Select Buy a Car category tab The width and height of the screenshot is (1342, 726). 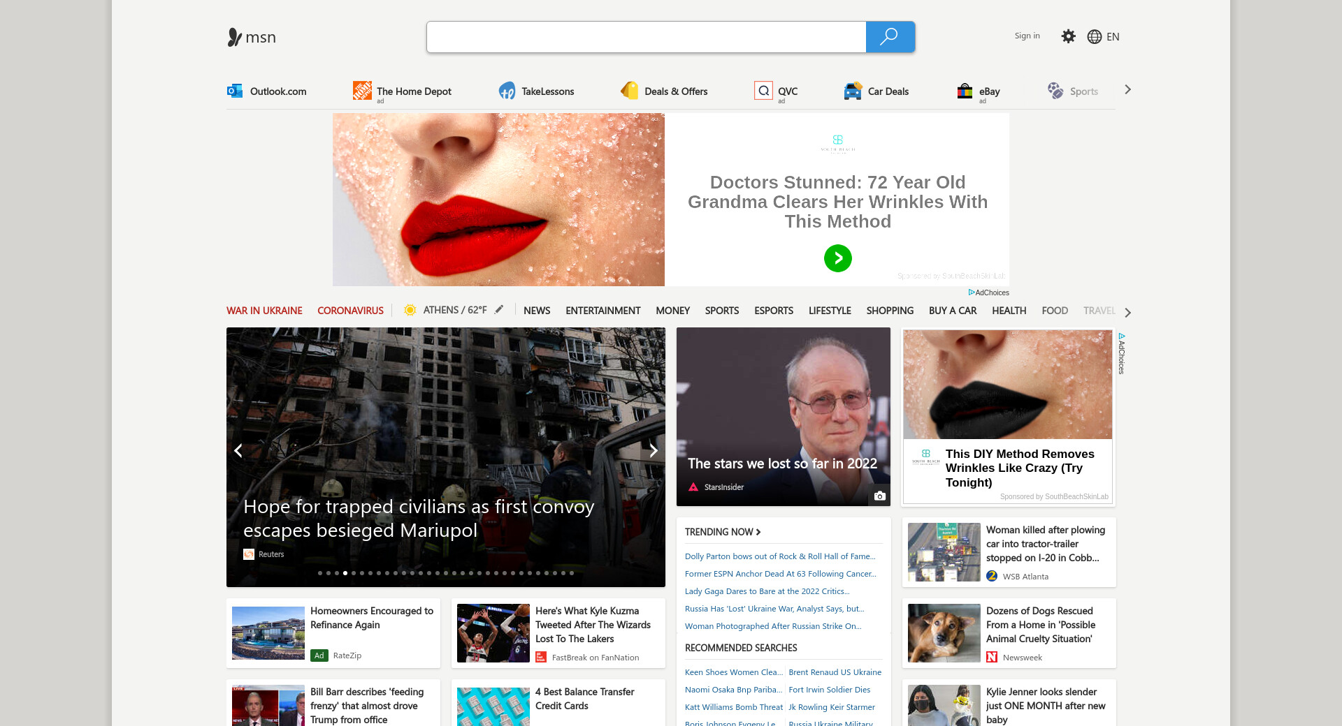pos(953,311)
